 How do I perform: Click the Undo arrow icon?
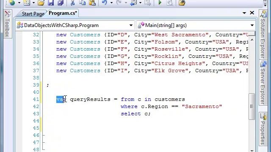[x=105, y=3]
